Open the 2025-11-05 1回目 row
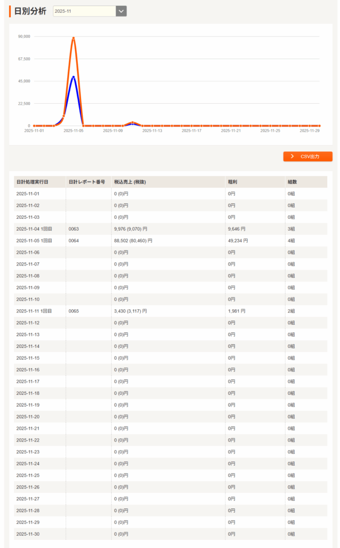This screenshot has width=340, height=548. point(34,241)
